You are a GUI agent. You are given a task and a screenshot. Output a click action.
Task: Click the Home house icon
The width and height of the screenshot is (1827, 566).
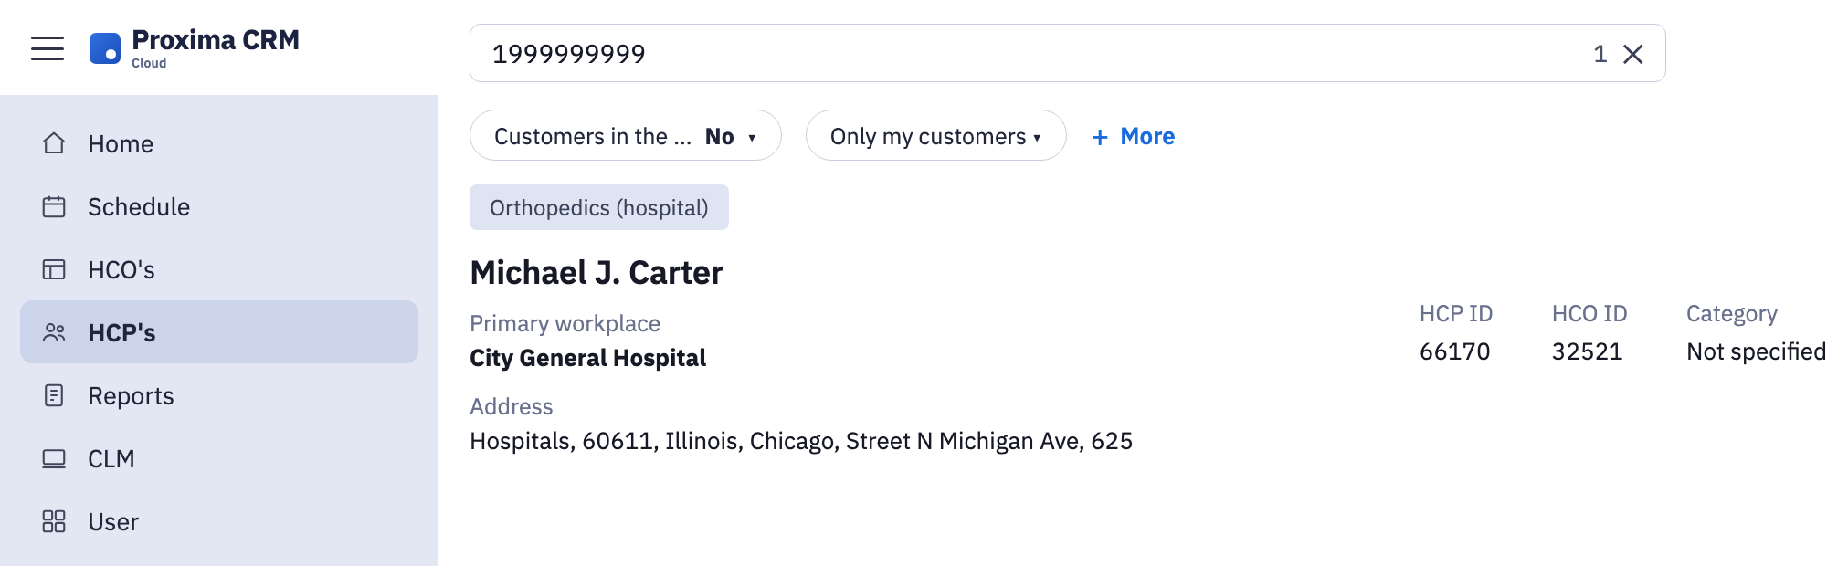(54, 143)
